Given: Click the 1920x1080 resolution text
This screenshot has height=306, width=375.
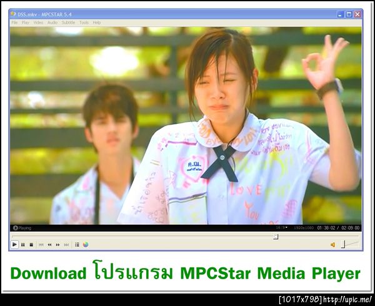Looking at the screenshot, I should click(x=304, y=228).
